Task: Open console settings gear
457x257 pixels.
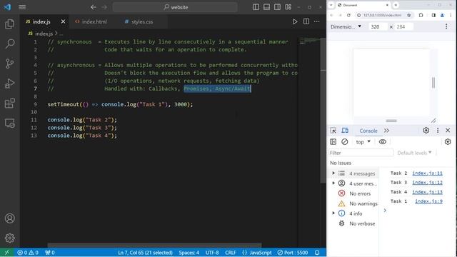Action: (448, 142)
